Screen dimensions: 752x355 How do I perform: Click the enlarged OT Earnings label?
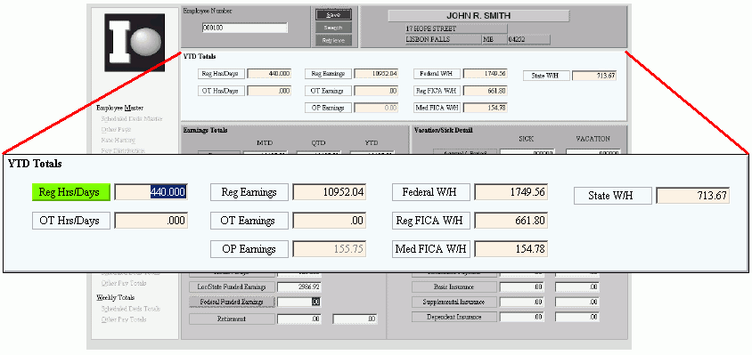[249, 221]
